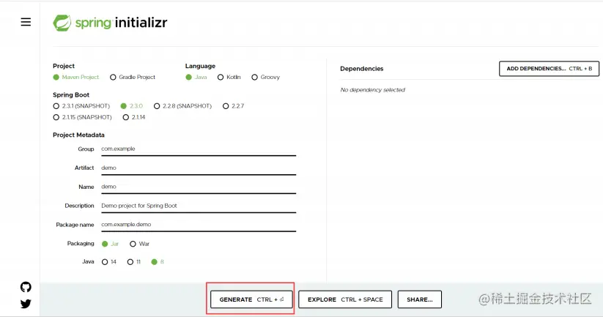The height and width of the screenshot is (317, 603).
Task: Open the hamburger menu
Action: (x=26, y=22)
